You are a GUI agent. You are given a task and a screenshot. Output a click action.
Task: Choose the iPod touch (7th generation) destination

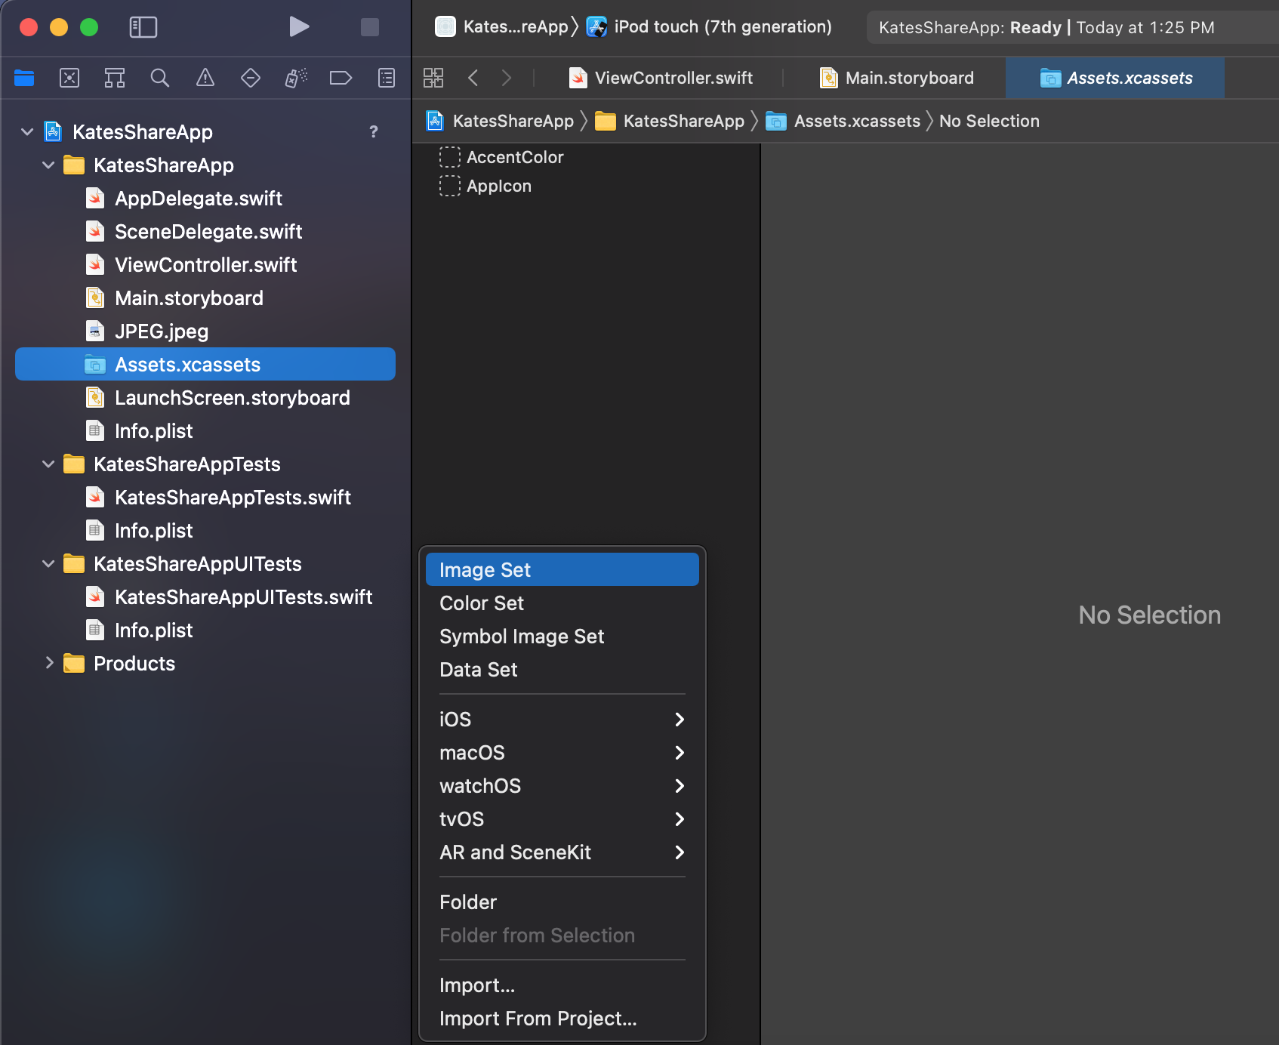(710, 27)
